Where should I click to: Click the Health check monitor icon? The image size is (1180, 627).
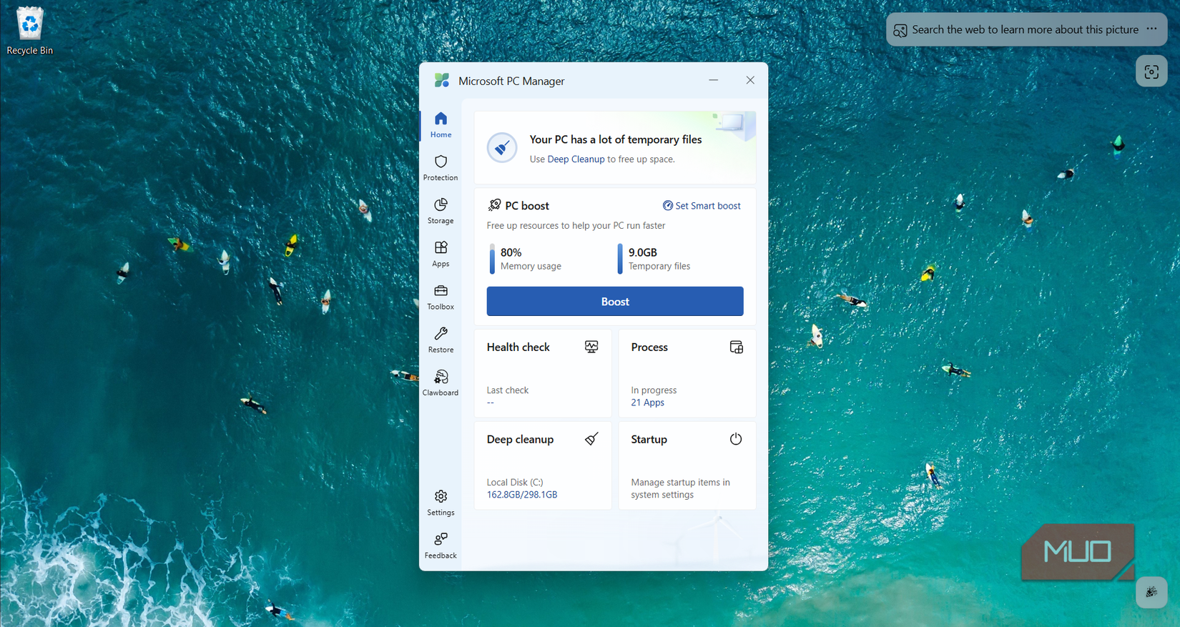(x=591, y=347)
